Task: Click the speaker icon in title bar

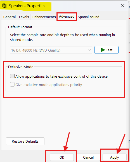Action: click(x=4, y=6)
